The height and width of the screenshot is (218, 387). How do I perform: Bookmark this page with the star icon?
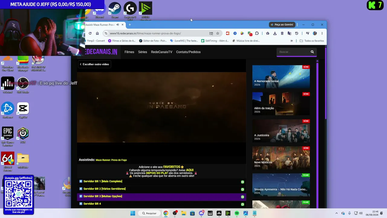tap(218, 33)
